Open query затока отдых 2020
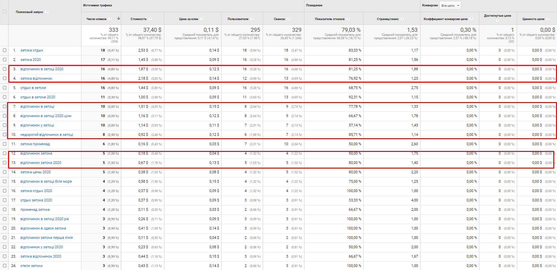Screen dimensions: 557x270 pos(36,191)
